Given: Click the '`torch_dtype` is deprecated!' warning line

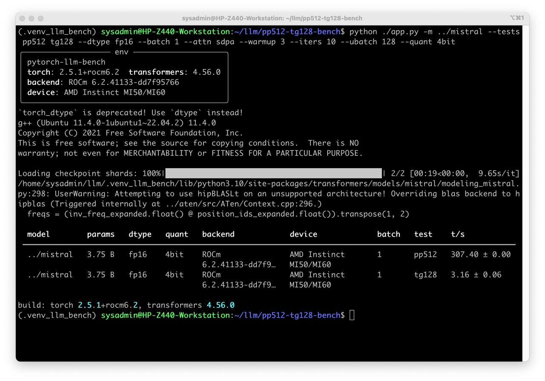Looking at the screenshot, I should tap(131, 113).
